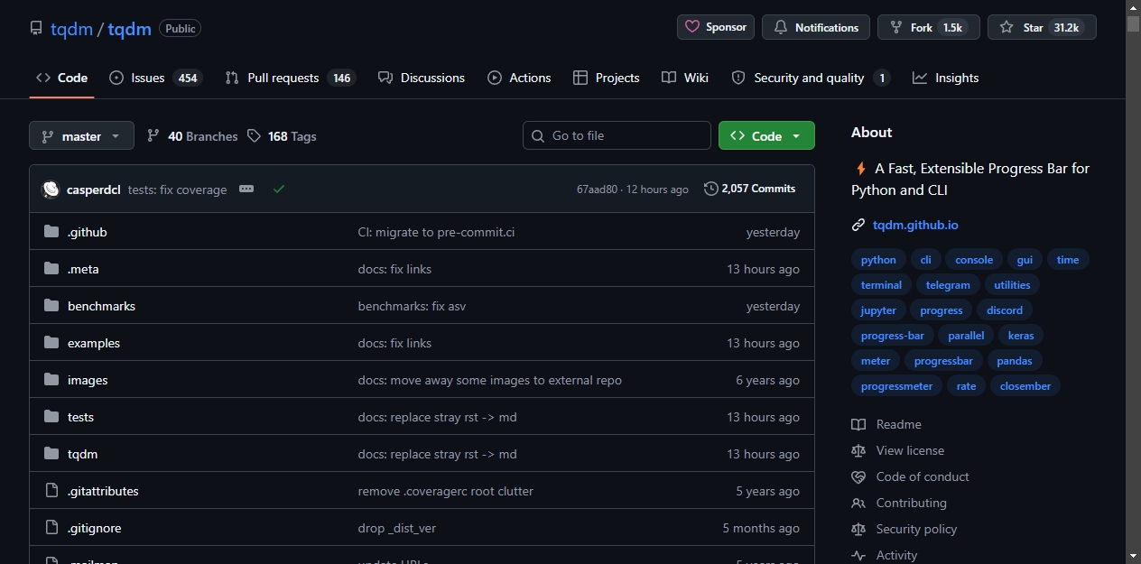Open the Star count 31.2k
This screenshot has height=564, width=1141.
(x=1066, y=28)
